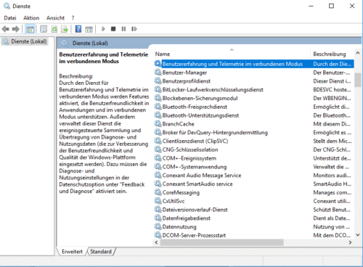This screenshot has height=267, width=363.
Task: Select Bluetooth-Freisprechdienst service
Action: point(195,107)
